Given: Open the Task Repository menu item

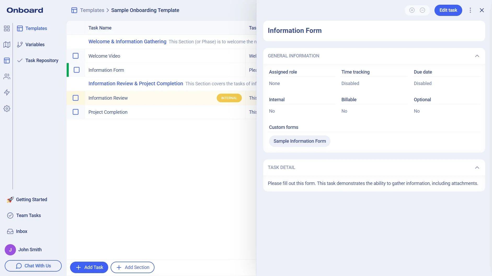Looking at the screenshot, I should 42,61.
